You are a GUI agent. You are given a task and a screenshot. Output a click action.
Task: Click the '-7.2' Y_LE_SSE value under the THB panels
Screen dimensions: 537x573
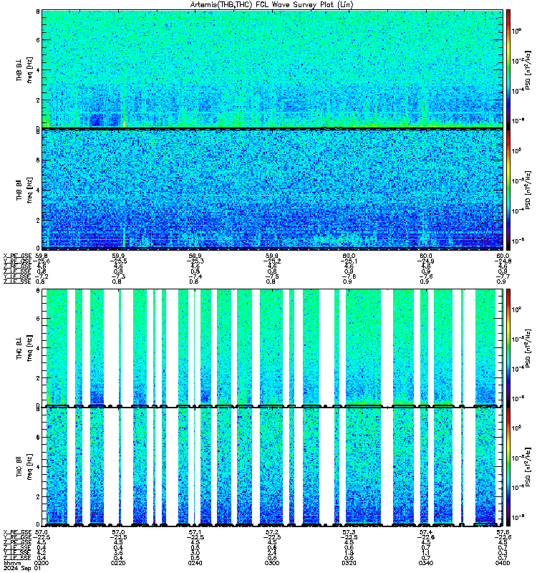coord(41,276)
